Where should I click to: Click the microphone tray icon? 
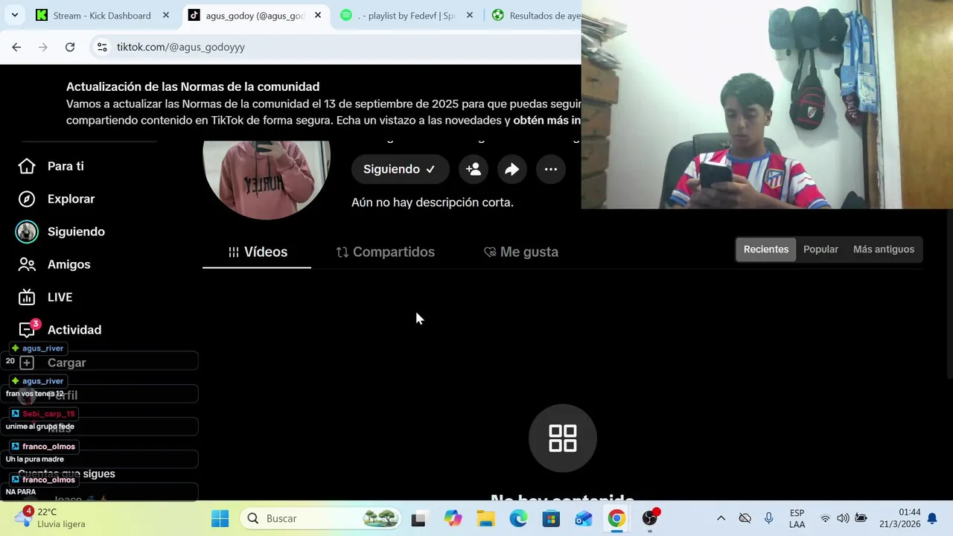tap(769, 518)
